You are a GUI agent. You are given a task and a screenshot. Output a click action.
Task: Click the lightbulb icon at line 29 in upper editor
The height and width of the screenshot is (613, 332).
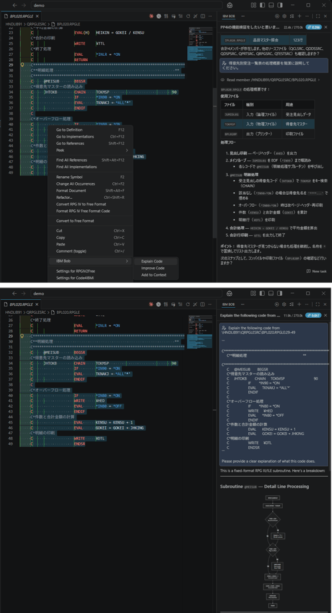23,64
